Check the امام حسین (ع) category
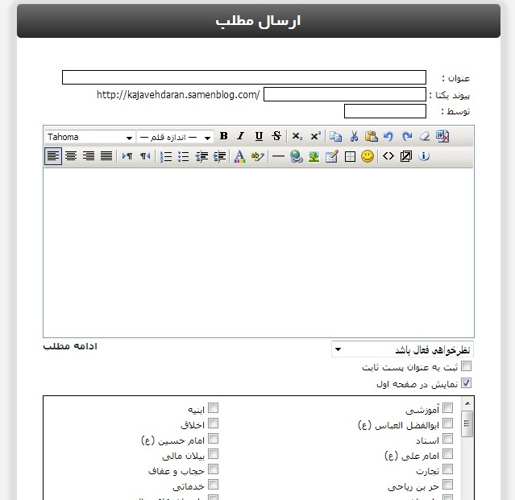The image size is (515, 500). (213, 439)
